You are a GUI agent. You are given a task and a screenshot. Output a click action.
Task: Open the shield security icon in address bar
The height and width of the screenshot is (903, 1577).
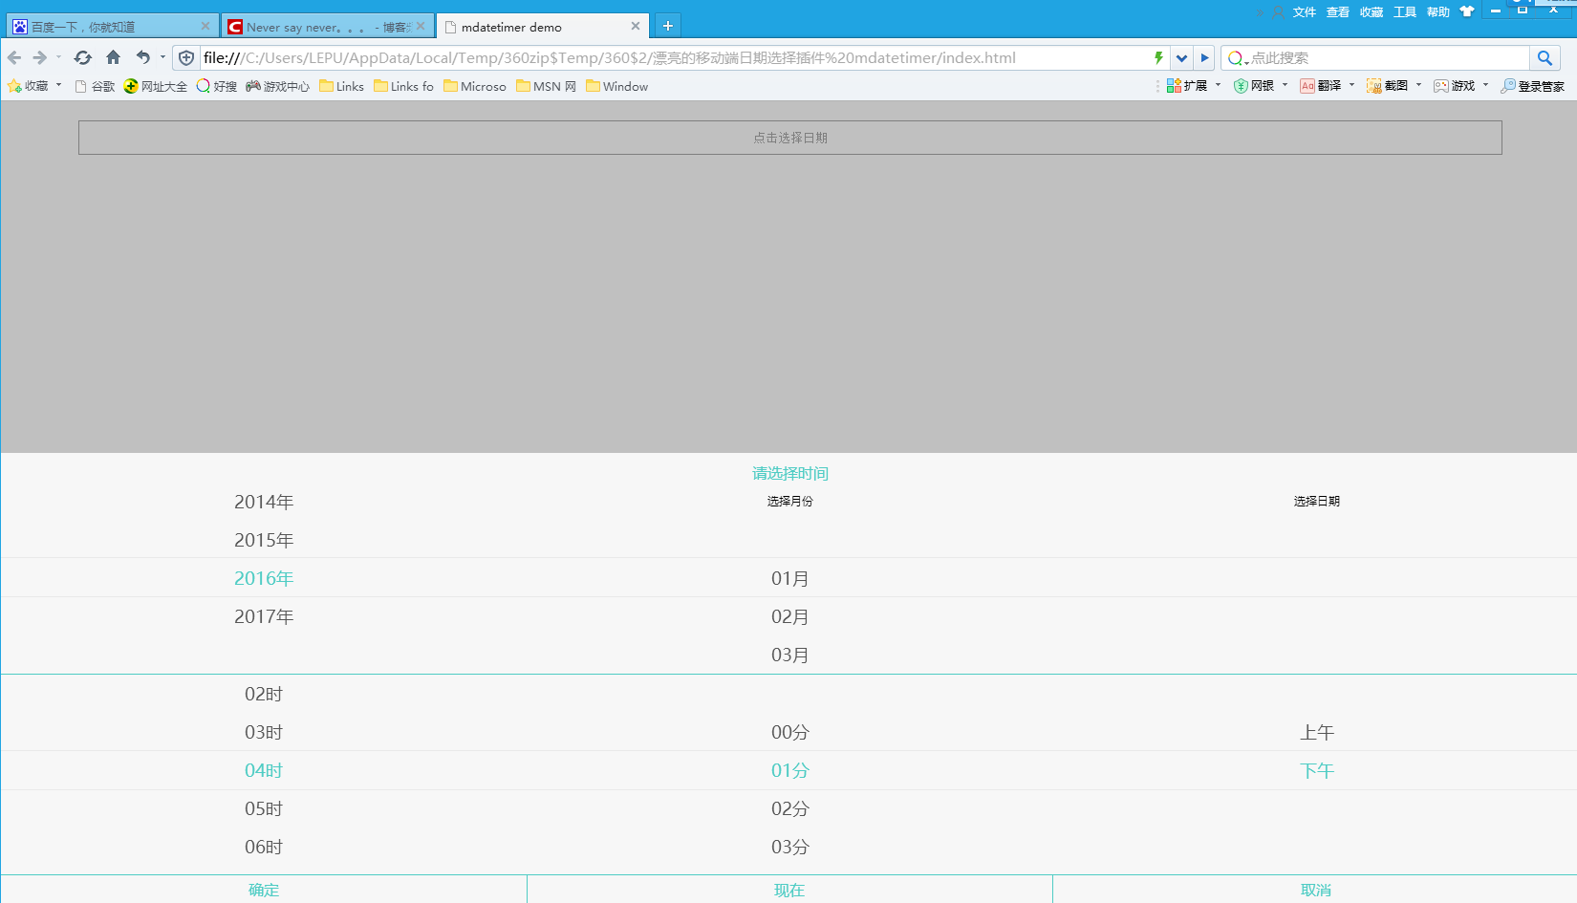click(x=186, y=57)
